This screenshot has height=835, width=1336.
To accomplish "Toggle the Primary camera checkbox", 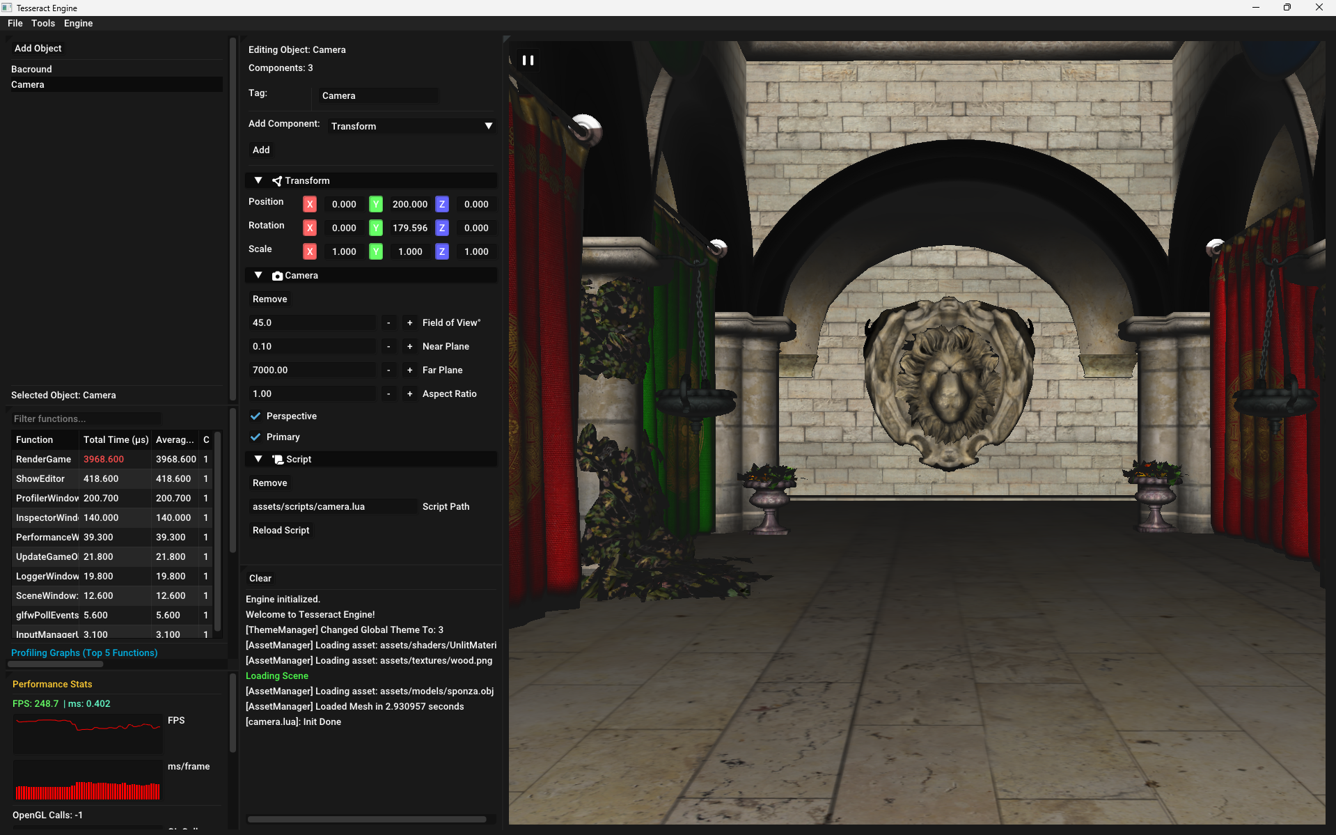I will point(256,437).
